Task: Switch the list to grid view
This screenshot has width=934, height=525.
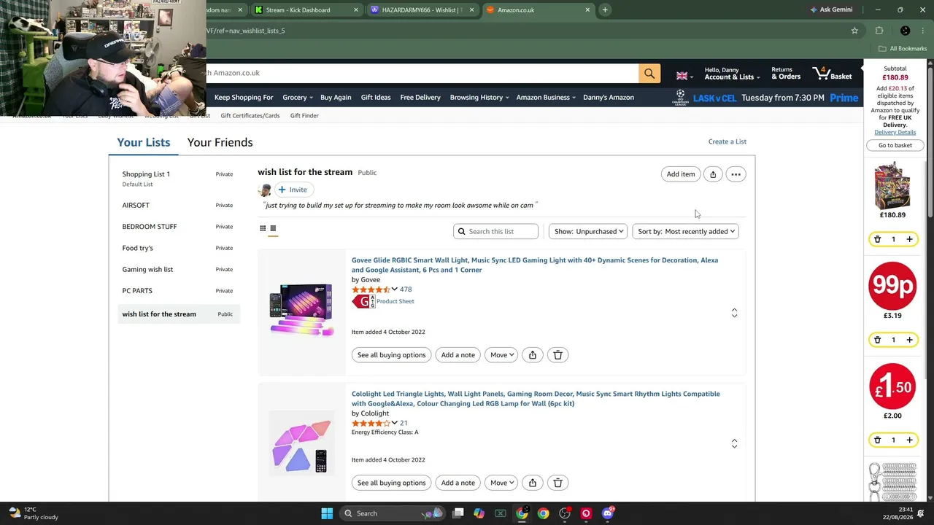Action: (x=263, y=228)
